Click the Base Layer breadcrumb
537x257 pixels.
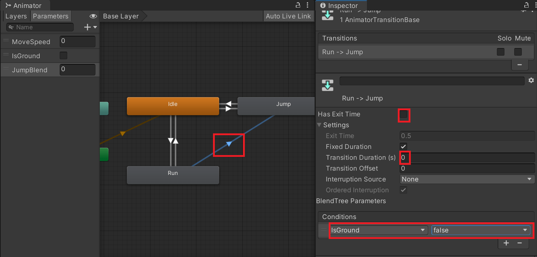(x=122, y=16)
